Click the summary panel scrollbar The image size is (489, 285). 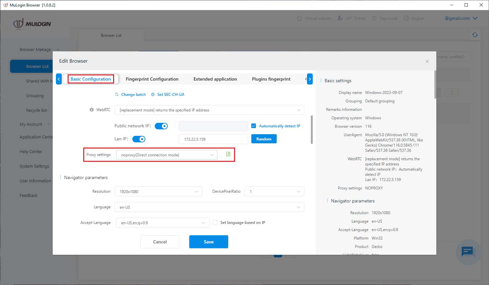pos(435,84)
